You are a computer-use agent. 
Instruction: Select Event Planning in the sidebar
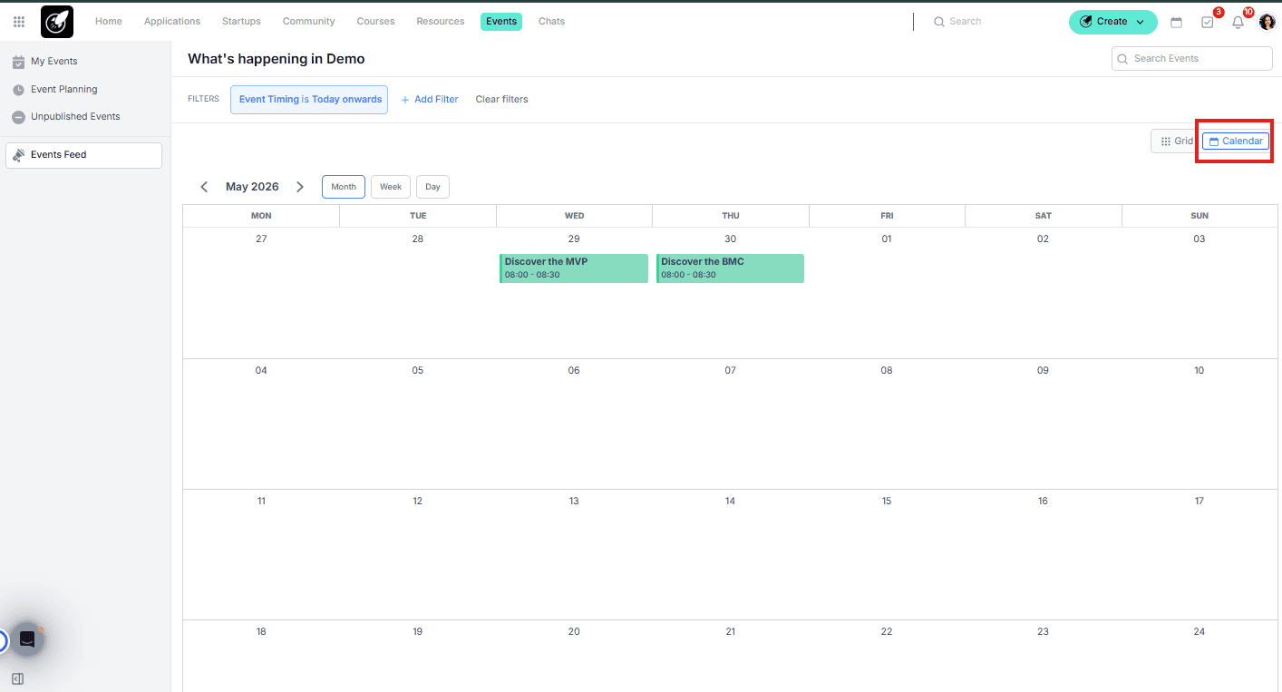tap(63, 90)
